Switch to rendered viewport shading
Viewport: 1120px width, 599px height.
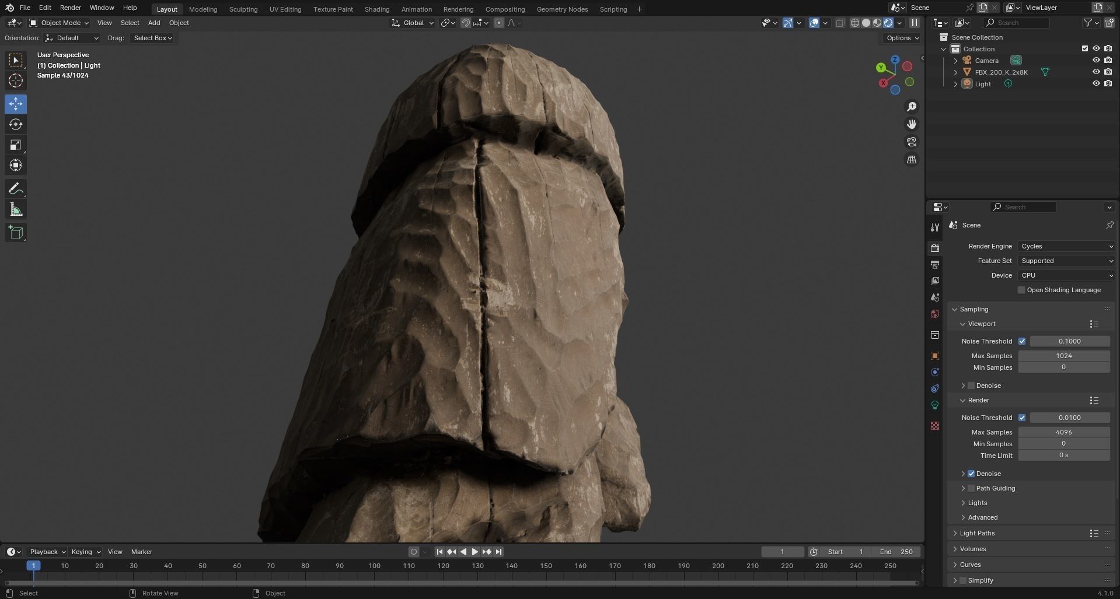tap(888, 23)
